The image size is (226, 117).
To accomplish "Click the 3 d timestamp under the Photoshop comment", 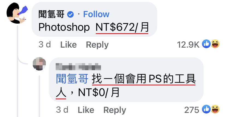I will pos(45,45).
